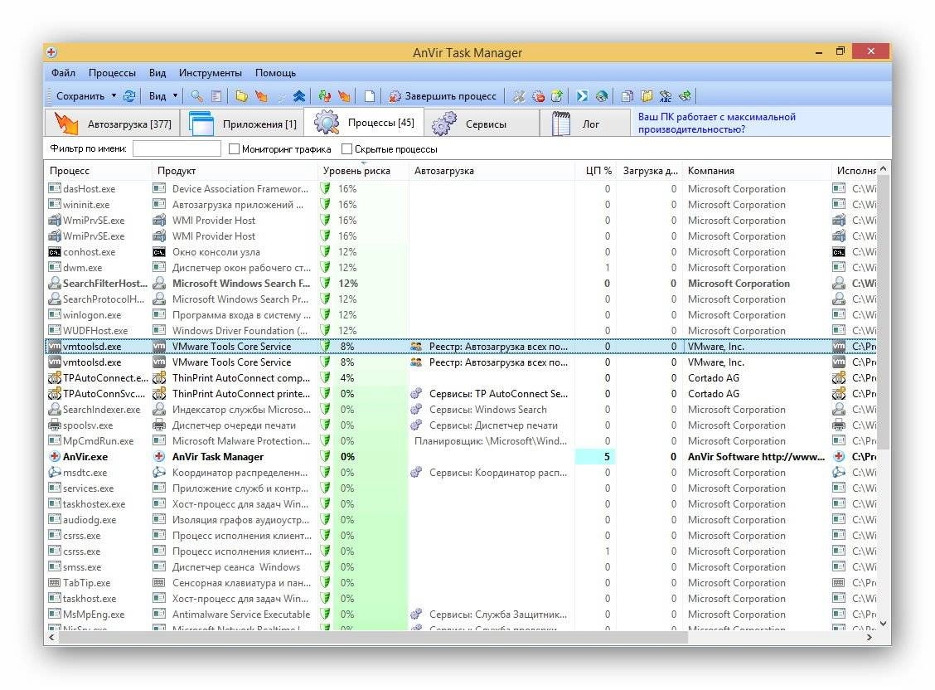Click the yellow duplicate folders icon
This screenshot has height=690, width=935.
647,96
